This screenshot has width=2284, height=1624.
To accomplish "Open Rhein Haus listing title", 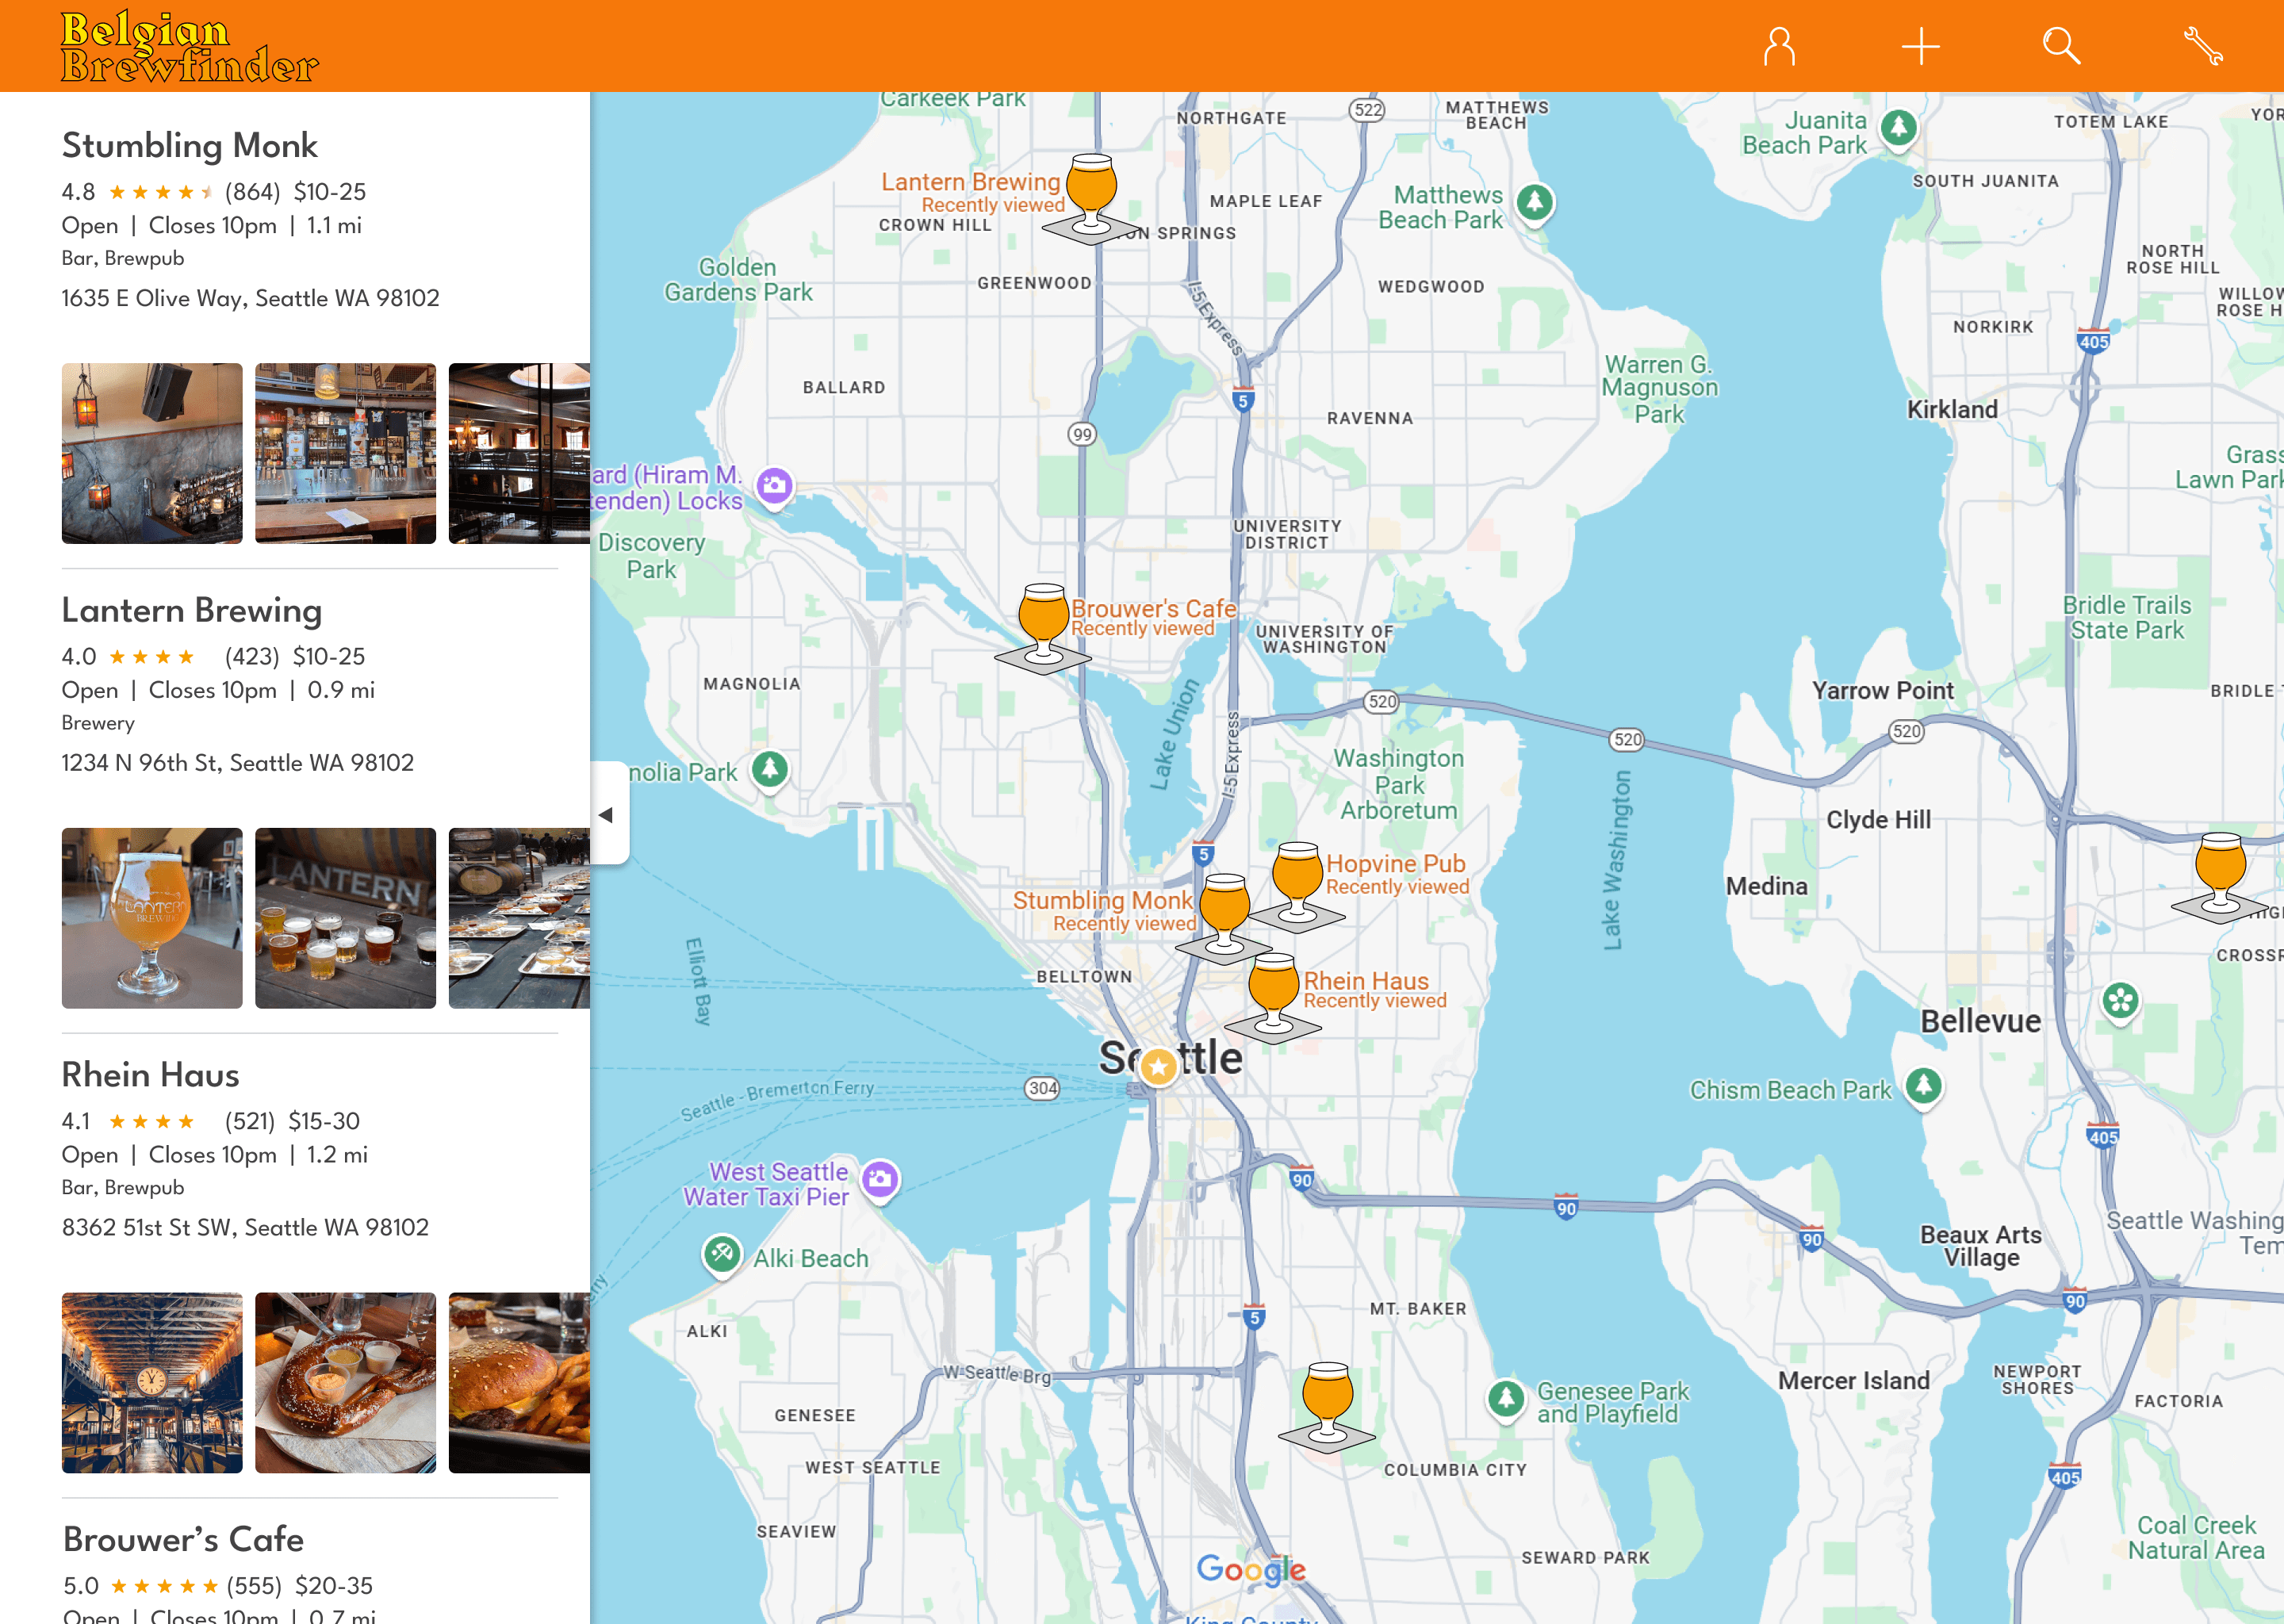I will [x=151, y=1075].
